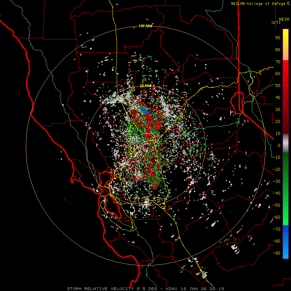The width and height of the screenshot is (291, 291).
Task: Click the 18 JAN 26 date stamp
Action: tap(193, 289)
